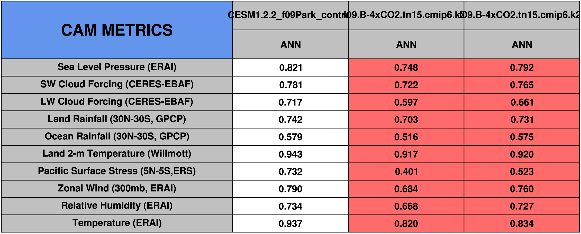Click the Temperature (ERAI) row label

point(117,223)
